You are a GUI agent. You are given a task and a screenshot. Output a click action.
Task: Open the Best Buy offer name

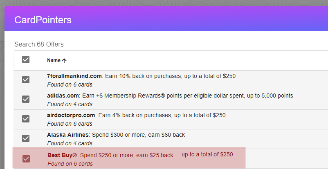point(62,155)
